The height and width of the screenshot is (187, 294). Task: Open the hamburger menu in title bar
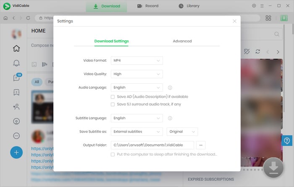click(262, 6)
